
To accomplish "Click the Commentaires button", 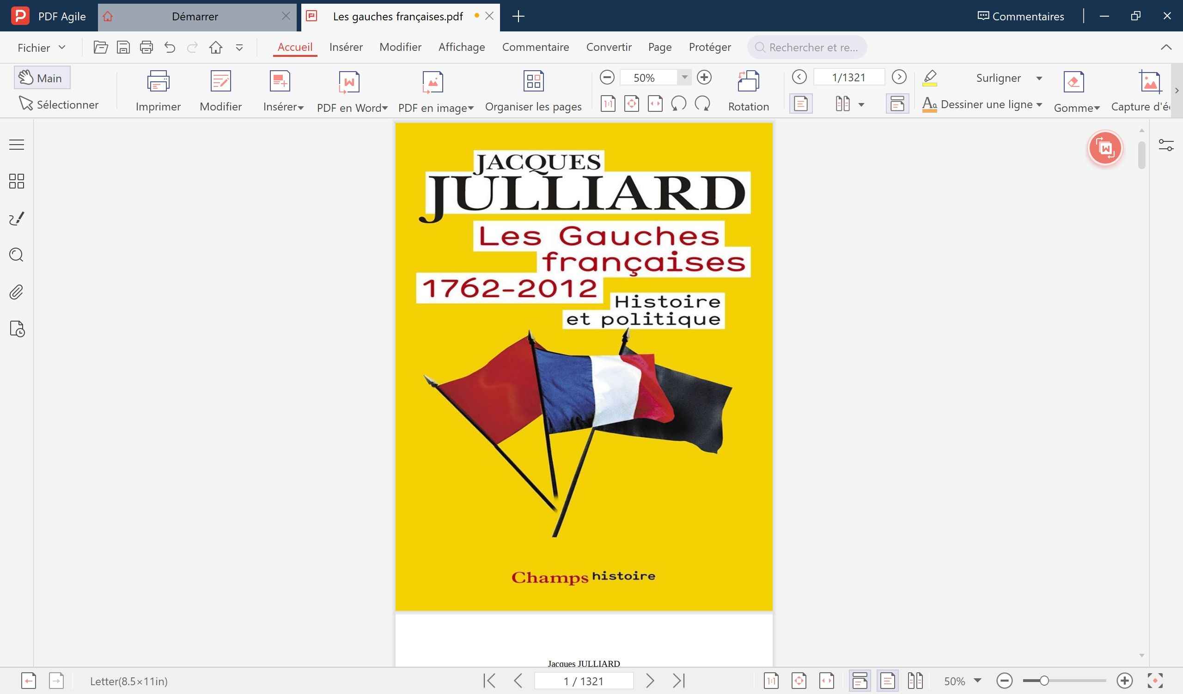I will 1021,17.
